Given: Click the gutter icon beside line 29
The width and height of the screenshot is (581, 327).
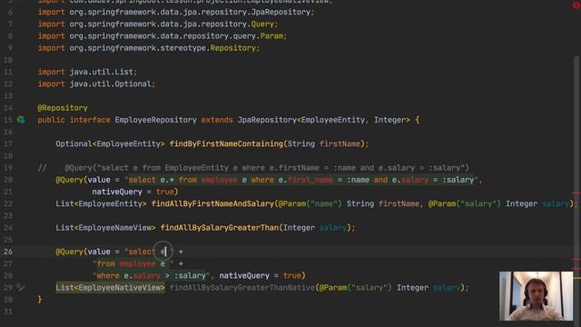Looking at the screenshot, I should tap(21, 287).
